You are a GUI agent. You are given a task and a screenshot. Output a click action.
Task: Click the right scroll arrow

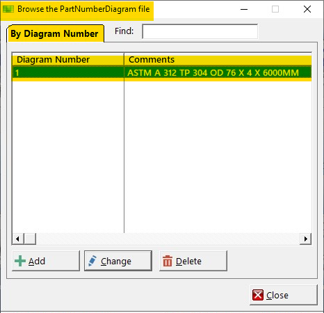(x=306, y=239)
